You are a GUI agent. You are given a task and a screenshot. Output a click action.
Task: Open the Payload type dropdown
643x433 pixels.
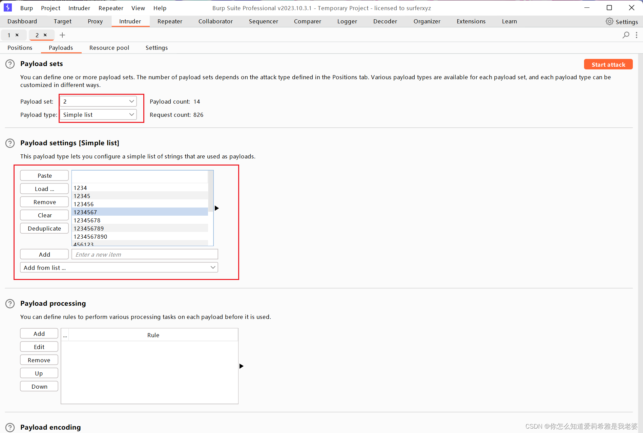98,114
